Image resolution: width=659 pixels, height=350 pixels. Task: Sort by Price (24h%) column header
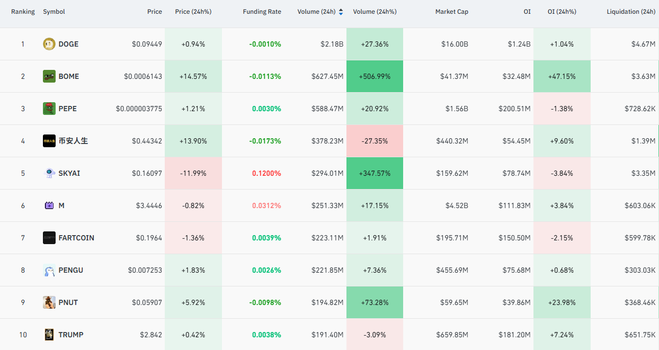[193, 12]
